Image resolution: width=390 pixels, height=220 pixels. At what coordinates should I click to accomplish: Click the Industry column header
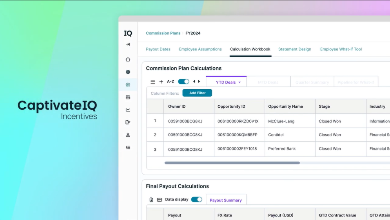coord(378,106)
